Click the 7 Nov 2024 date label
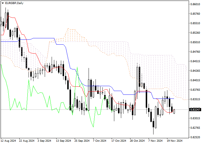Image resolution: width=202 pixels, height=144 pixels. point(155,141)
